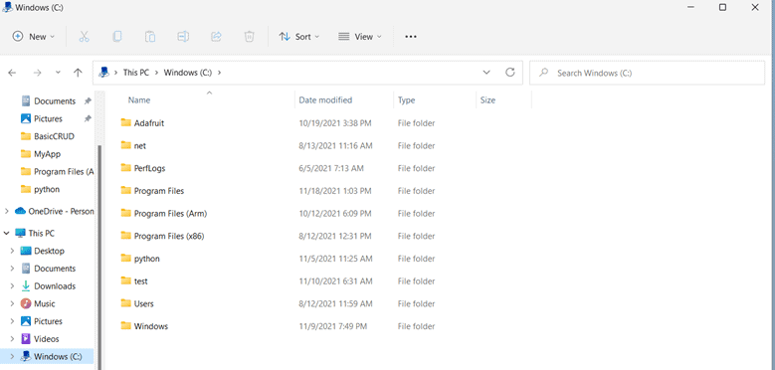
Task: Sort files by Date modified column
Action: [325, 99]
